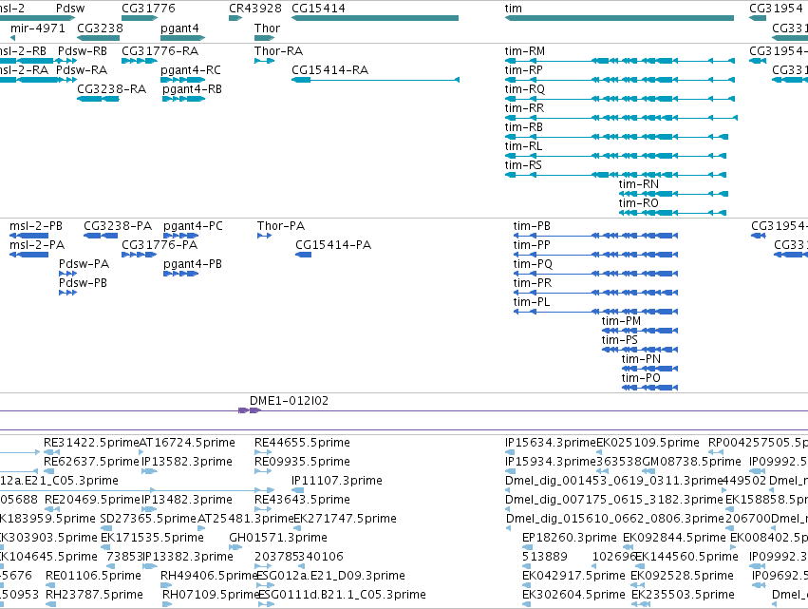The image size is (808, 609).
Task: Click pgant4-PB protein feature
Action: click(180, 274)
